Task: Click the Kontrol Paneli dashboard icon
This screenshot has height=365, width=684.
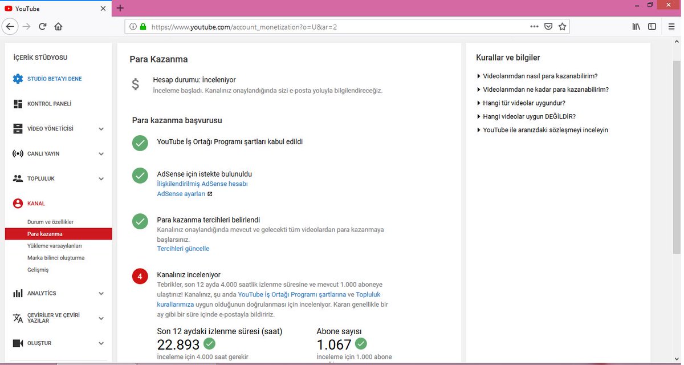Action: point(18,104)
